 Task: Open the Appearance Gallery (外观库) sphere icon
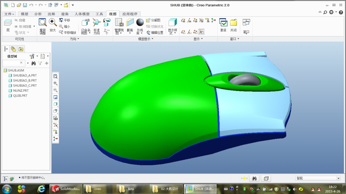click(140, 27)
